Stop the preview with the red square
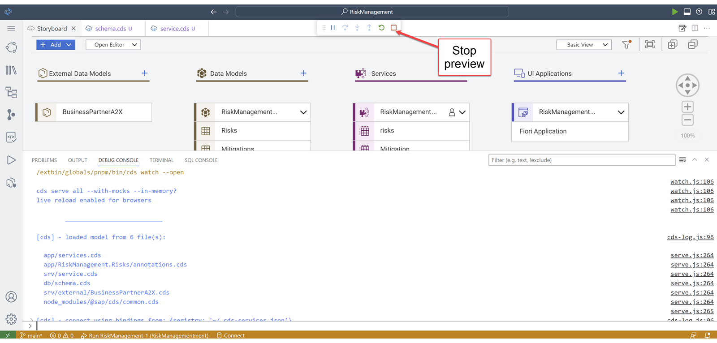Image resolution: width=717 pixels, height=343 pixels. coord(393,28)
